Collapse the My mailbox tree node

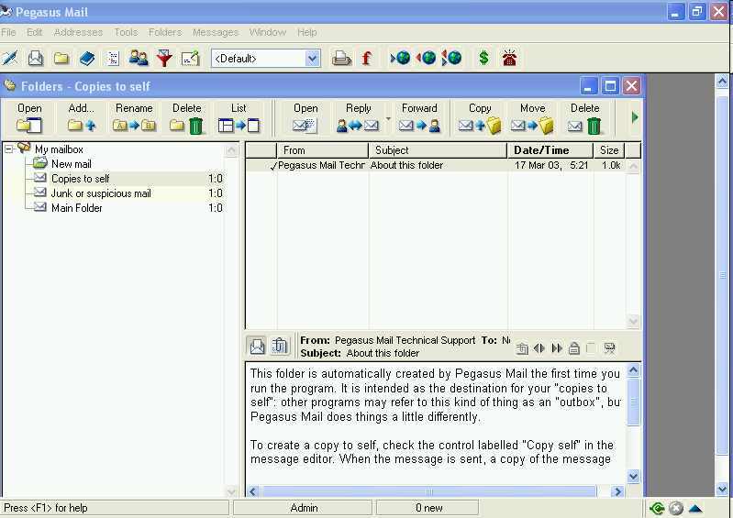(8, 149)
